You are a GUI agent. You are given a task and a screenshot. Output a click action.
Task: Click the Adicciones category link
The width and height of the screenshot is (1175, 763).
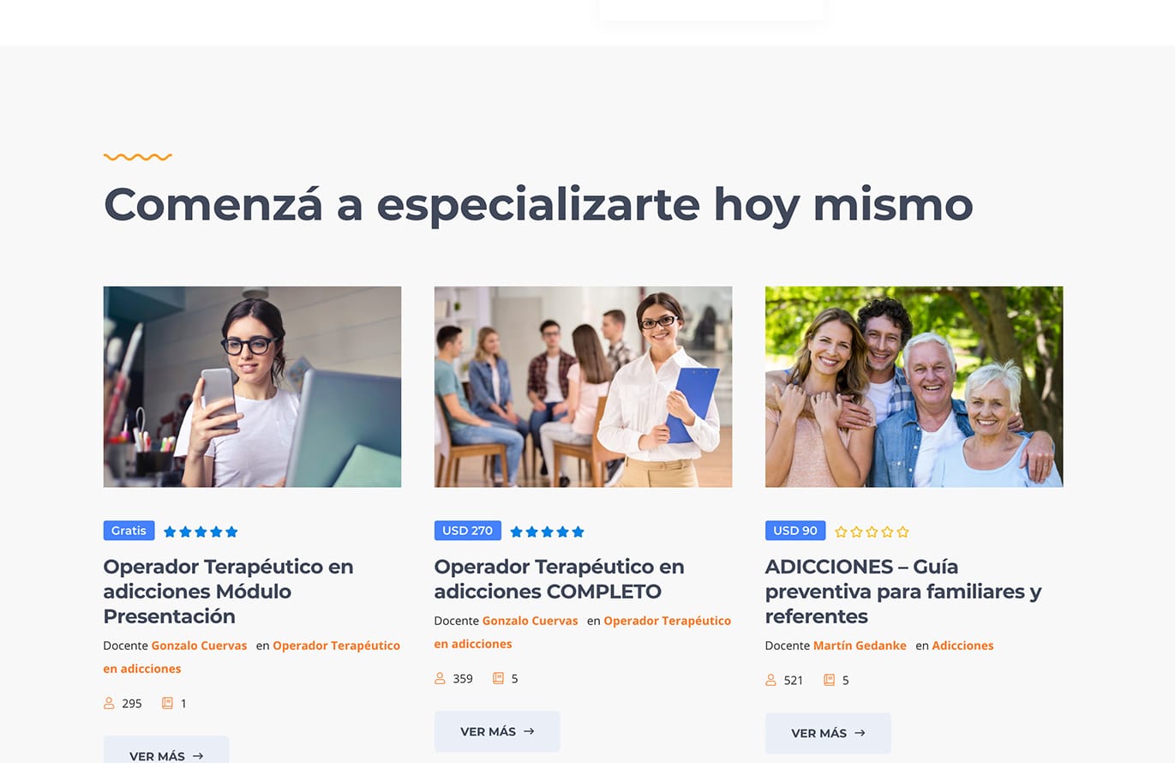click(962, 646)
